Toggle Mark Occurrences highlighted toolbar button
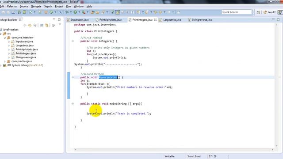The image size is (283, 159). 118,12
